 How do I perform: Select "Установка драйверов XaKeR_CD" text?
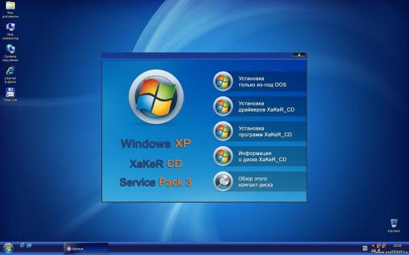pyautogui.click(x=266, y=107)
